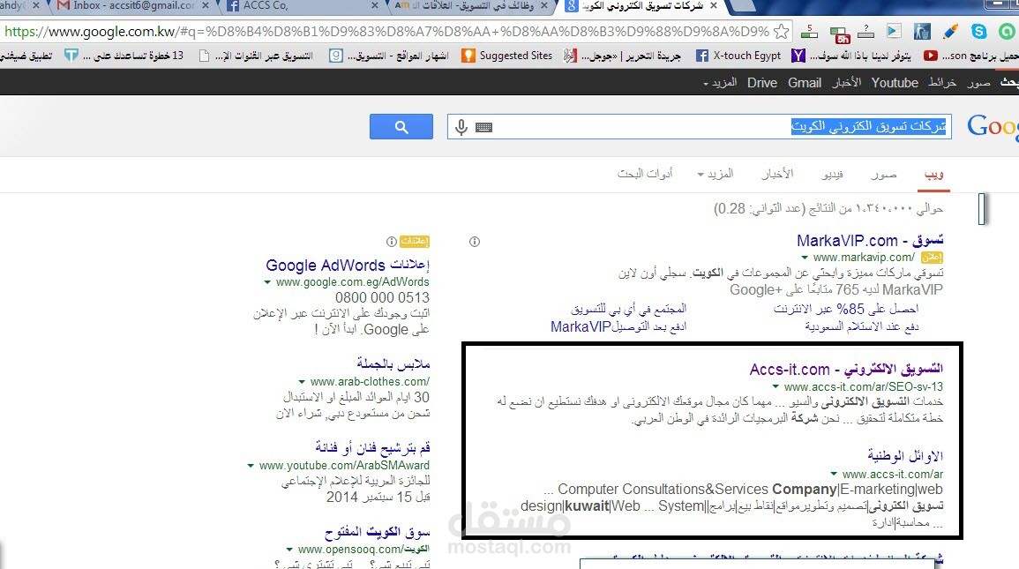The width and height of the screenshot is (1019, 569).
Task: Bookmark this page with the star icon
Action: click(x=782, y=31)
